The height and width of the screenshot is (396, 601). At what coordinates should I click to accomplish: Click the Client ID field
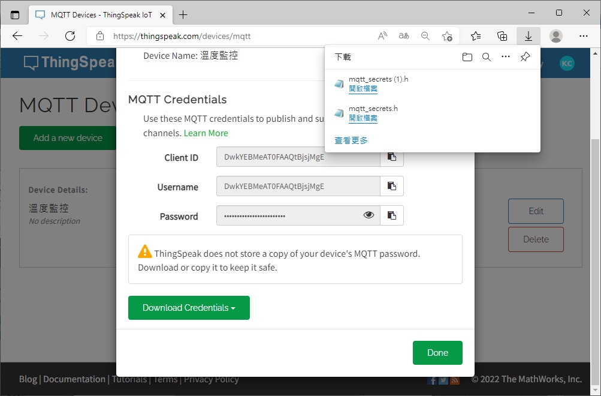coord(298,157)
